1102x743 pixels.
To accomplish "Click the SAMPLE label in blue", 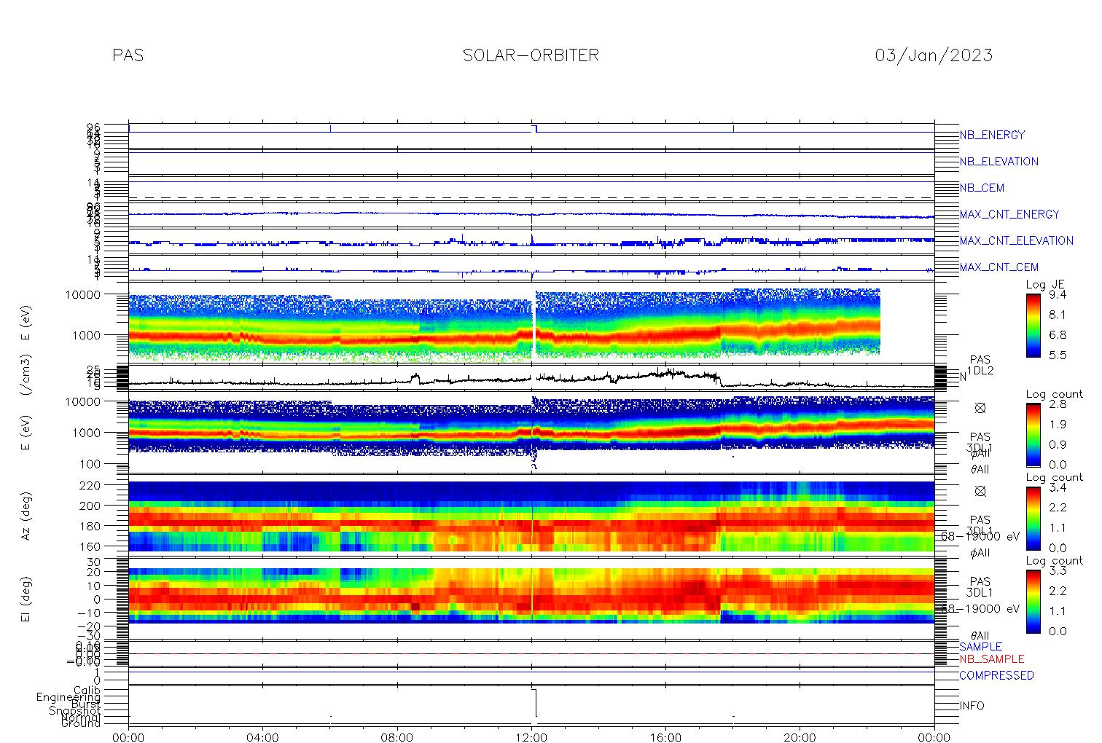I will click(x=980, y=647).
